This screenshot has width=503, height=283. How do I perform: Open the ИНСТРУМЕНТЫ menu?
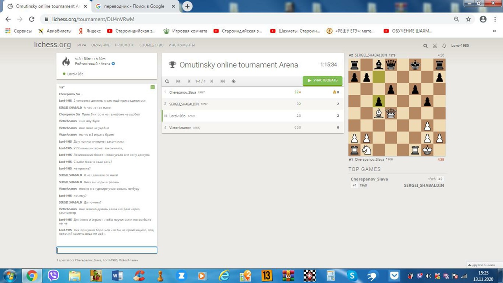tap(182, 45)
